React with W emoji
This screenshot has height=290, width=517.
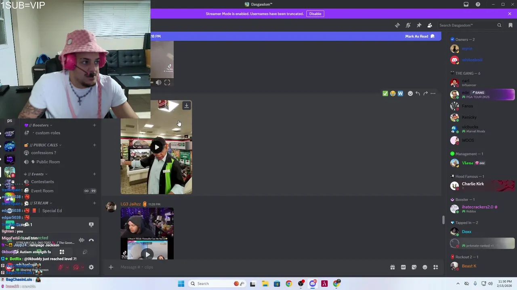[400, 93]
